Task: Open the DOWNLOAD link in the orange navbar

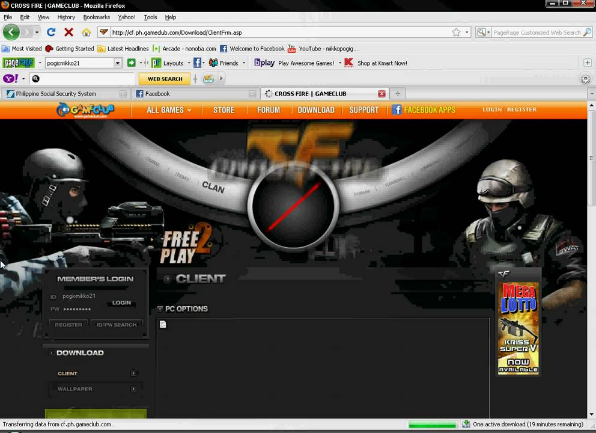Action: click(x=316, y=110)
